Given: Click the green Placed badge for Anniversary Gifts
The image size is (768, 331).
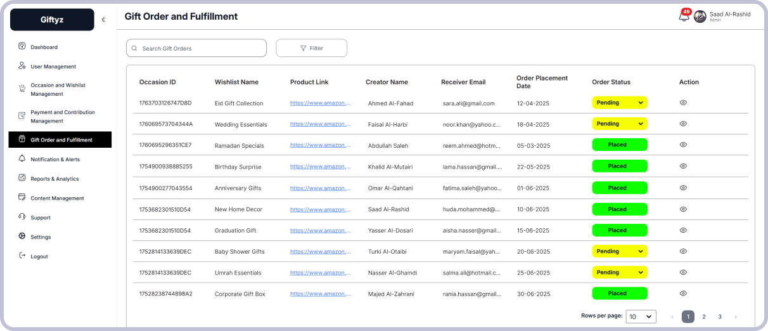Looking at the screenshot, I should pyautogui.click(x=619, y=188).
